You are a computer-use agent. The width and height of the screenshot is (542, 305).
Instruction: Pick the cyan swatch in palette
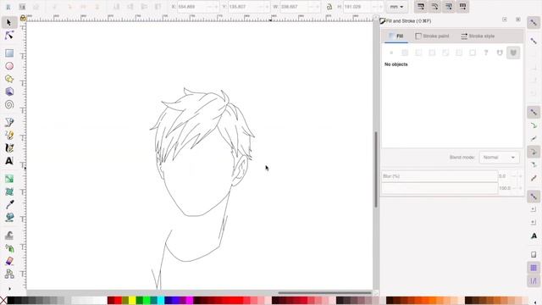tap(161, 300)
